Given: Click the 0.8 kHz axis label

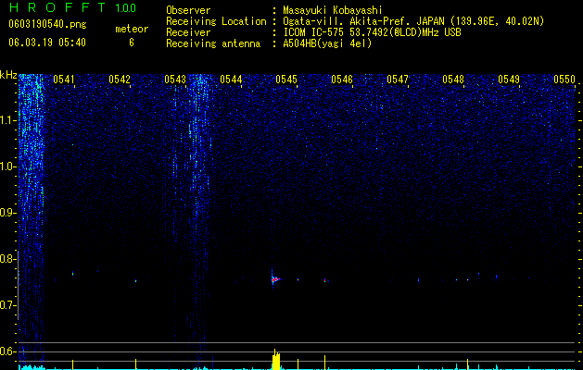Looking at the screenshot, I should (8, 259).
